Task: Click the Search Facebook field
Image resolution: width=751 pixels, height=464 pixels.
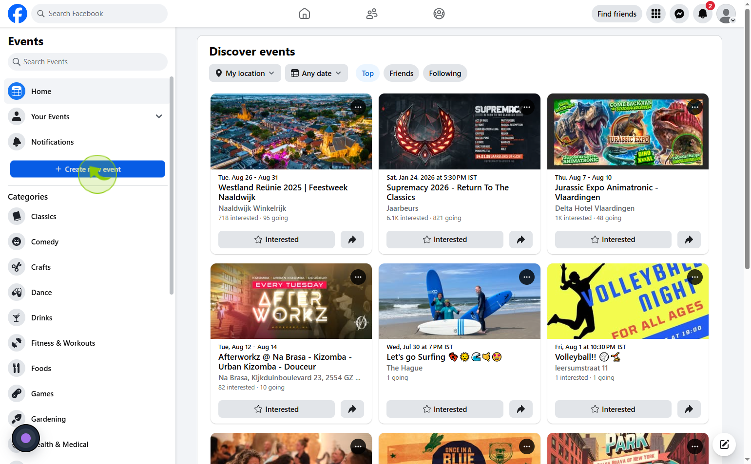Action: pos(99,14)
